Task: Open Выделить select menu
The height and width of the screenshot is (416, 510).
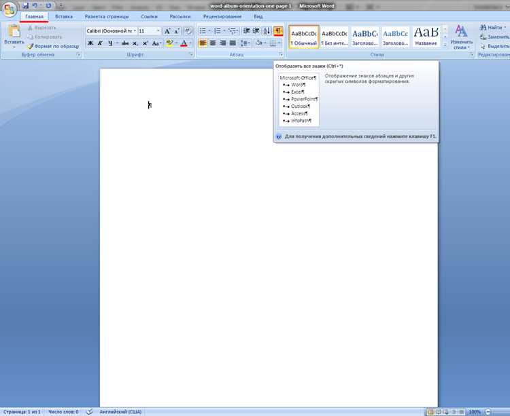Action: (x=495, y=46)
